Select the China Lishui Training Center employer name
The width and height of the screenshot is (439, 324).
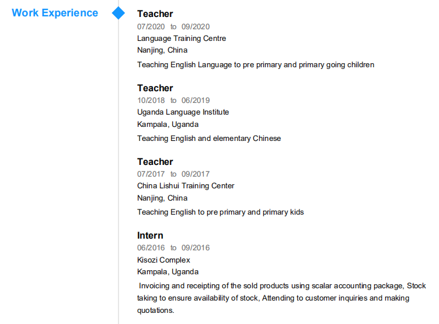point(186,186)
